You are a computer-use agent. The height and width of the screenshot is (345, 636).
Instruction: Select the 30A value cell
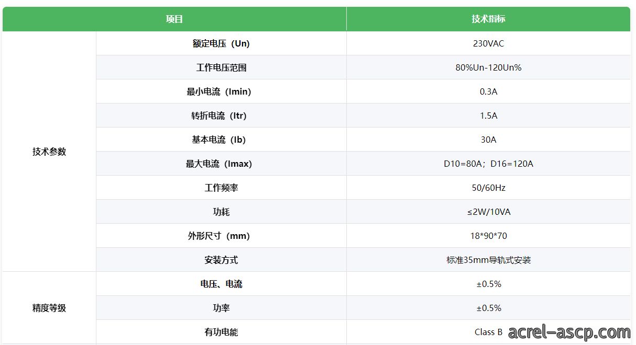488,140
